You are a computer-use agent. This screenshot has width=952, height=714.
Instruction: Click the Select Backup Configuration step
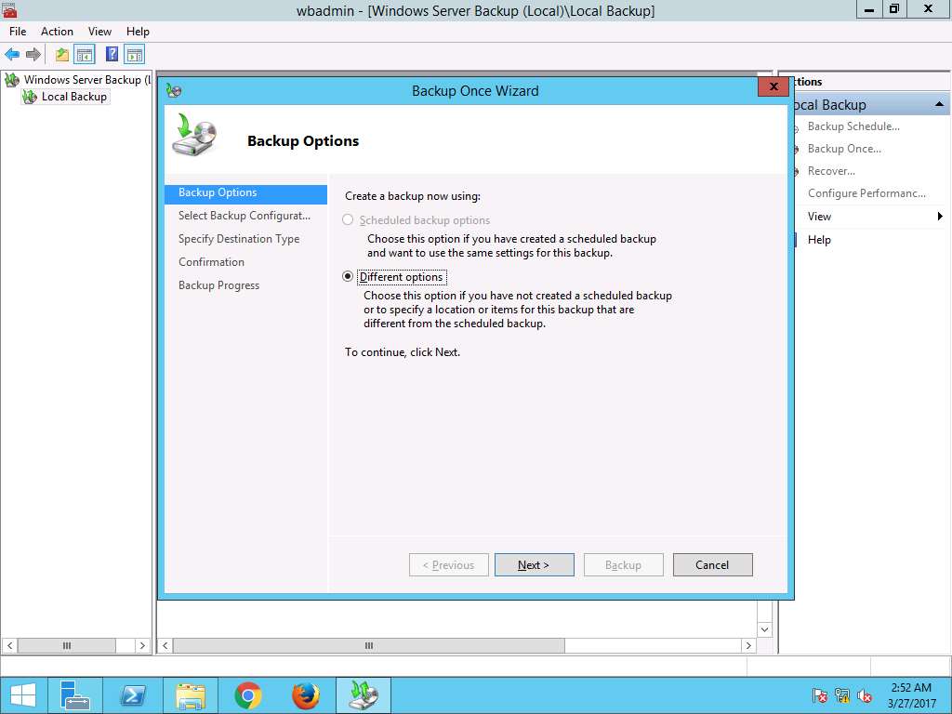[x=245, y=216]
